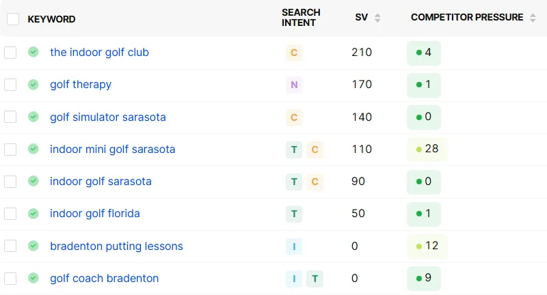Click green check icon beside golf therapy
Viewport: 547px width, 295px height.
(x=34, y=84)
